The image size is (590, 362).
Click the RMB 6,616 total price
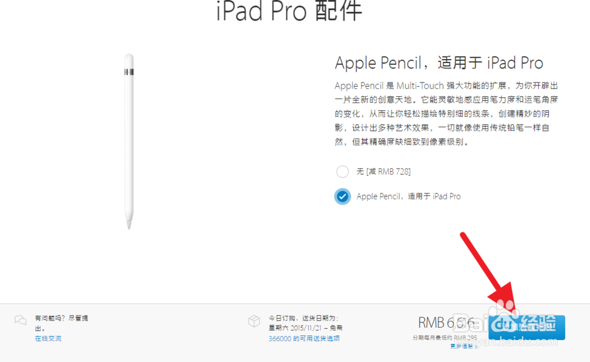(x=446, y=322)
